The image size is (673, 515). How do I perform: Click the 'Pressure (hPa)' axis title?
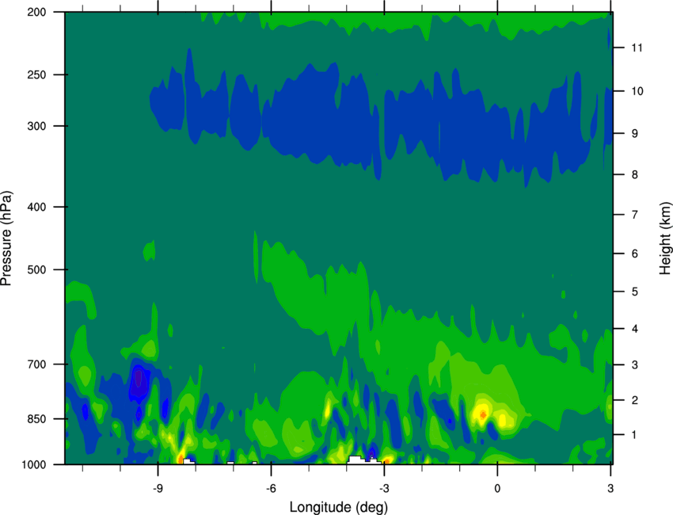click(6, 238)
